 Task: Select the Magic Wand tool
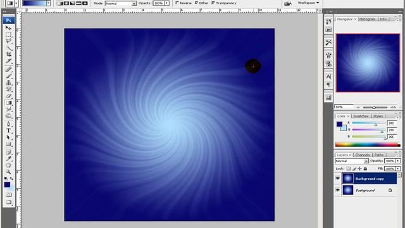pyautogui.click(x=8, y=47)
